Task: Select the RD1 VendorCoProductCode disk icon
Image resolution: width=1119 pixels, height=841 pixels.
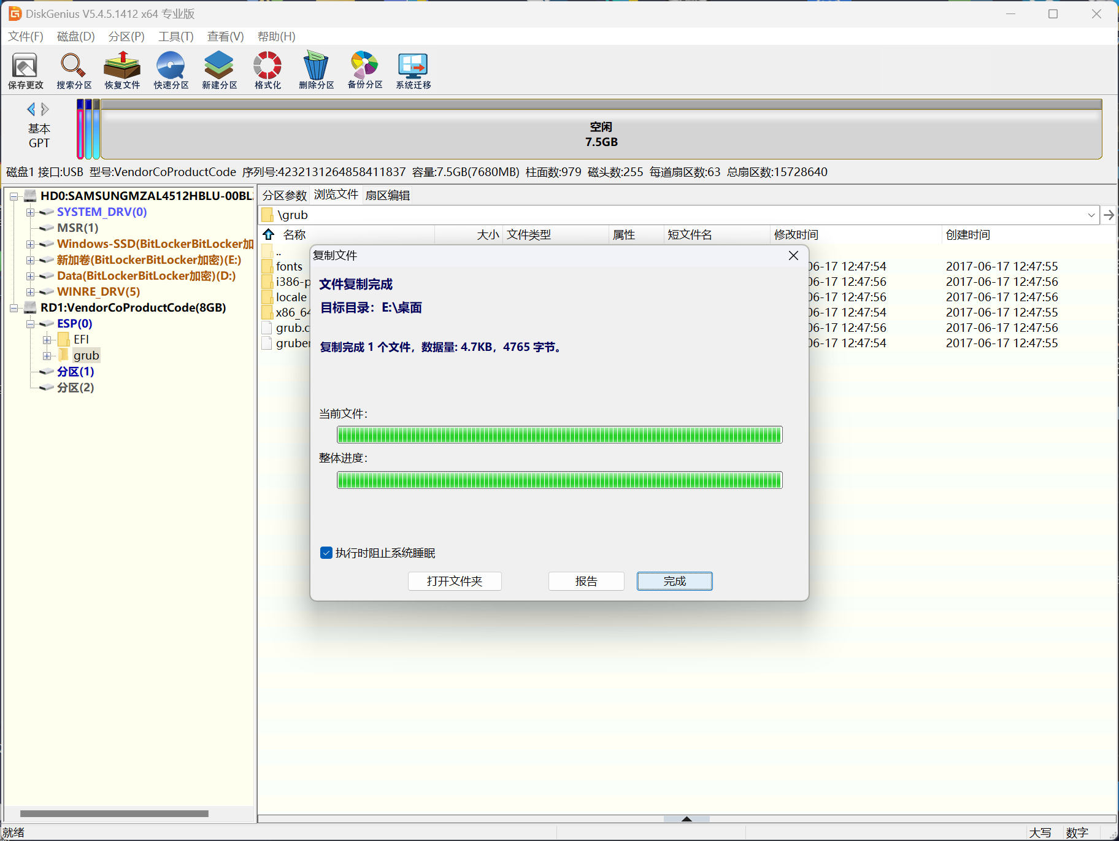Action: click(31, 307)
